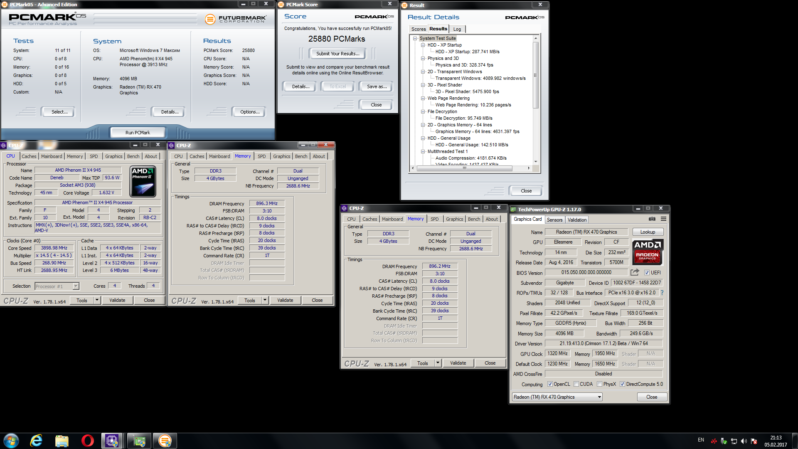This screenshot has height=449, width=798.
Task: Switch to Sensors tab in GPU-Z
Action: tap(554, 220)
